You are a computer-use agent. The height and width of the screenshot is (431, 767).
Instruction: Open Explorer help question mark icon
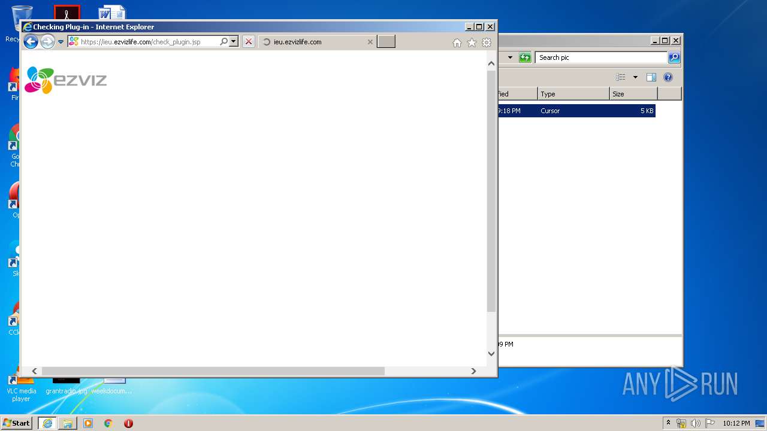(668, 77)
